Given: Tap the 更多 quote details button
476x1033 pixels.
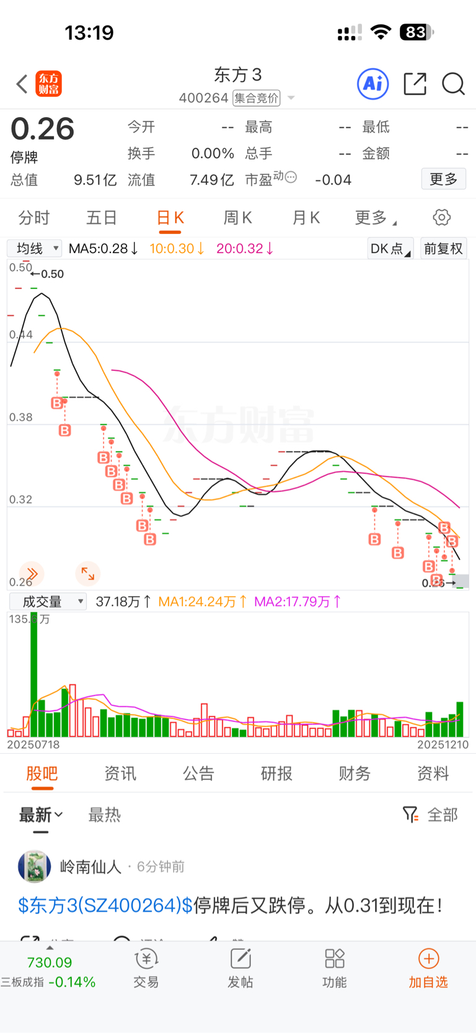Looking at the screenshot, I should coord(444,179).
